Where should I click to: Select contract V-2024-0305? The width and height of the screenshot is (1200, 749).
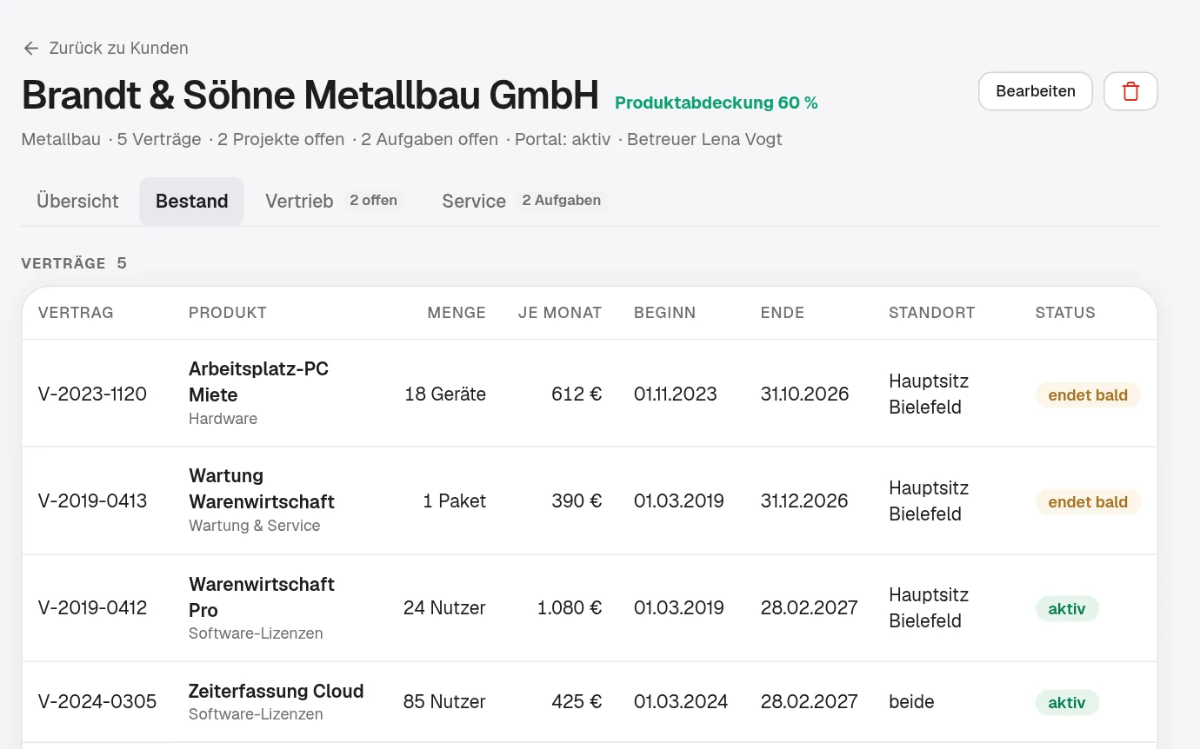[97, 701]
